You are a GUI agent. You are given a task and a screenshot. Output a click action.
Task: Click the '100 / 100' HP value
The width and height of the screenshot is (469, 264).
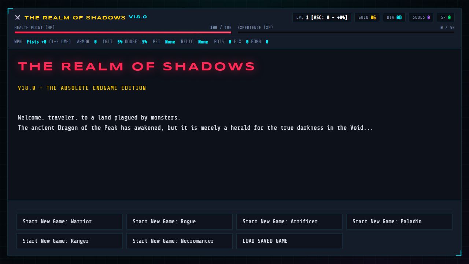221,27
